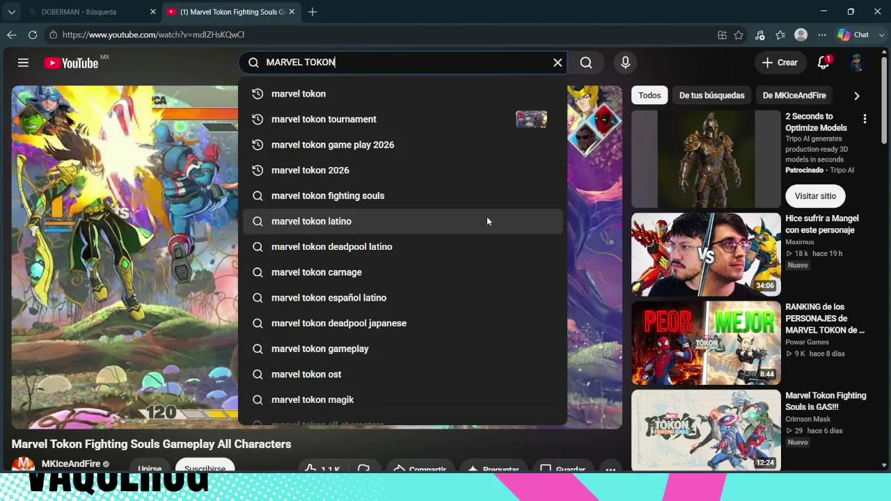Open the Maximus channel name
This screenshot has width=891, height=501.
click(x=800, y=242)
